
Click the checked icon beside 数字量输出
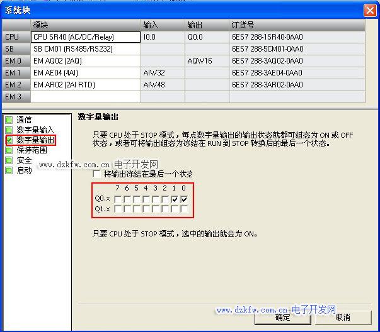pyautogui.click(x=9, y=140)
